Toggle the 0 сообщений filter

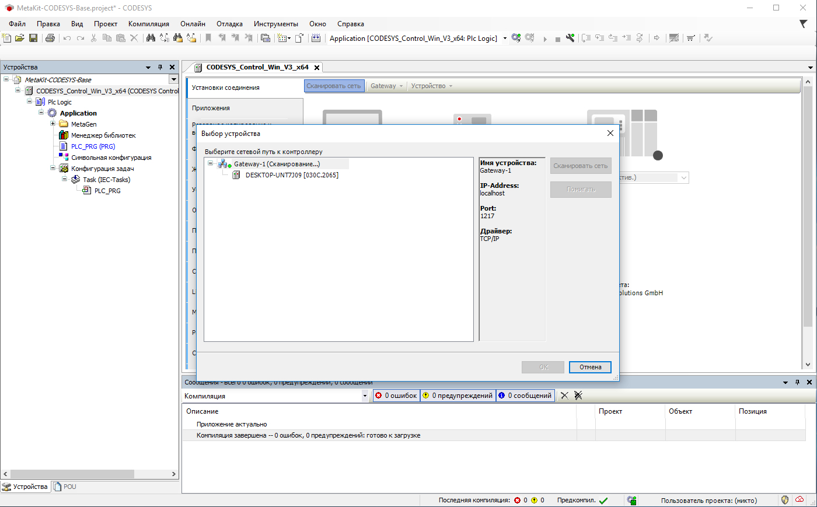[525, 396]
